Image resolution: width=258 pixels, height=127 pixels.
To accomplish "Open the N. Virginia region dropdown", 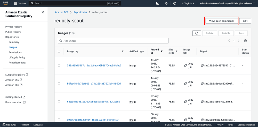I will [188, 3].
